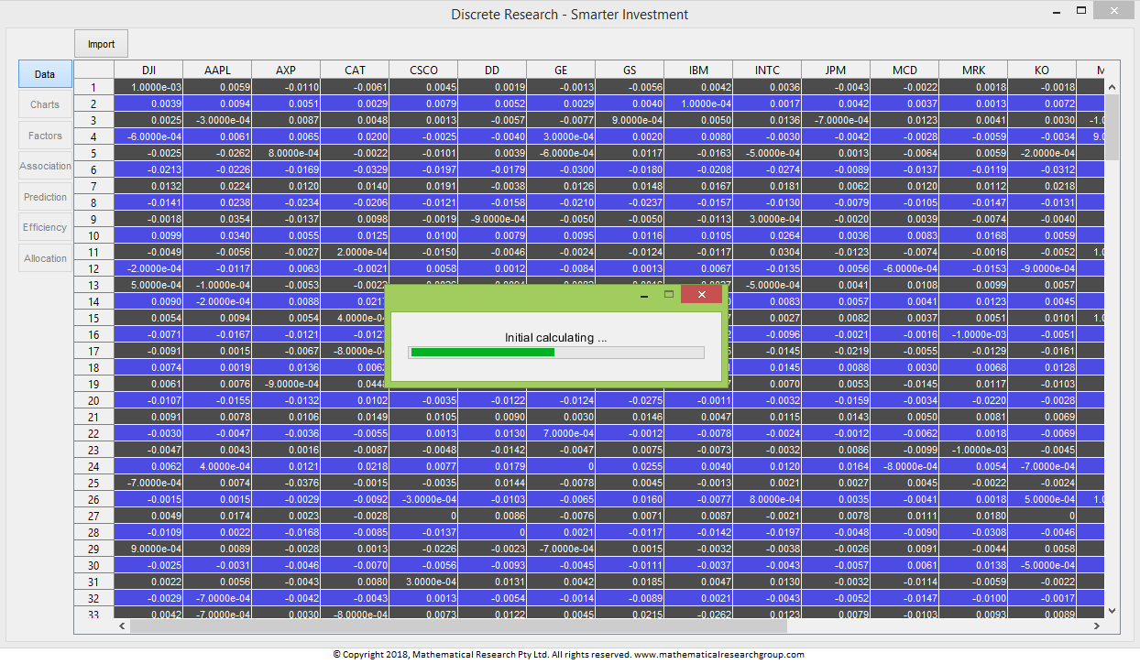Close the Initial calculating dialog
This screenshot has height=664, width=1140.
(701, 294)
